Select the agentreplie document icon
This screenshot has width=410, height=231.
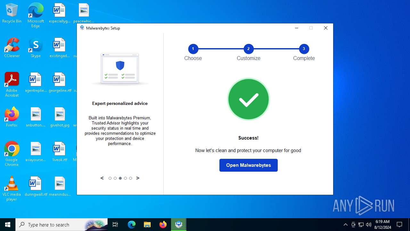[x=36, y=82]
